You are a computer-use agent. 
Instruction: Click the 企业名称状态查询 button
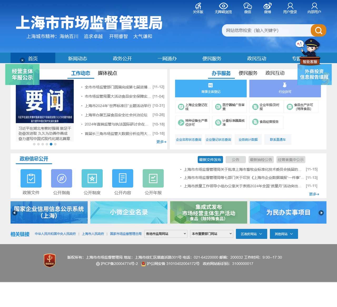pyautogui.click(x=189, y=140)
